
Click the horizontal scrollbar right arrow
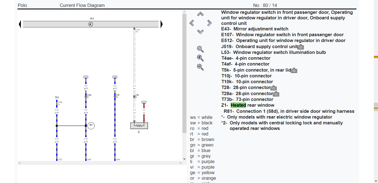pos(180,163)
